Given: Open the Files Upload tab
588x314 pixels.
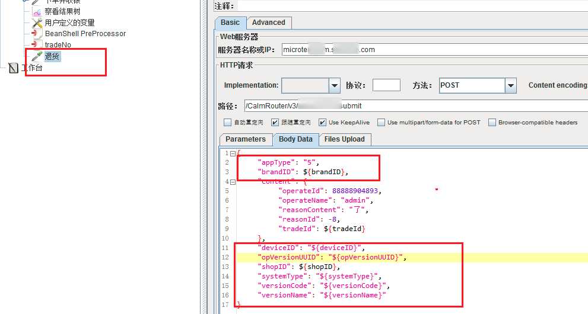Looking at the screenshot, I should (x=344, y=139).
